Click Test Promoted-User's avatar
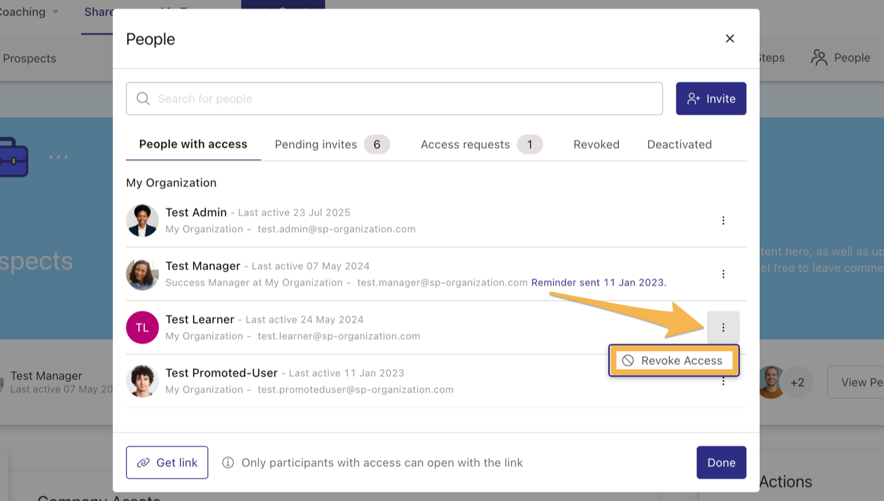 pyautogui.click(x=142, y=381)
